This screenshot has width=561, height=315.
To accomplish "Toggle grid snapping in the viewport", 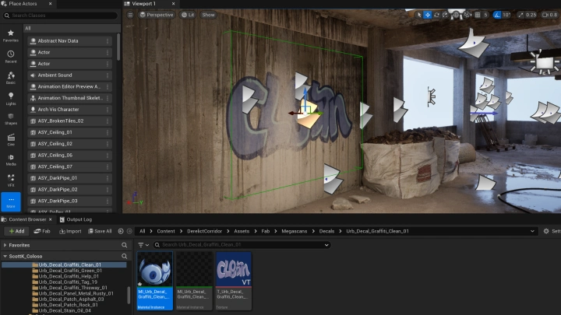I will tap(478, 15).
